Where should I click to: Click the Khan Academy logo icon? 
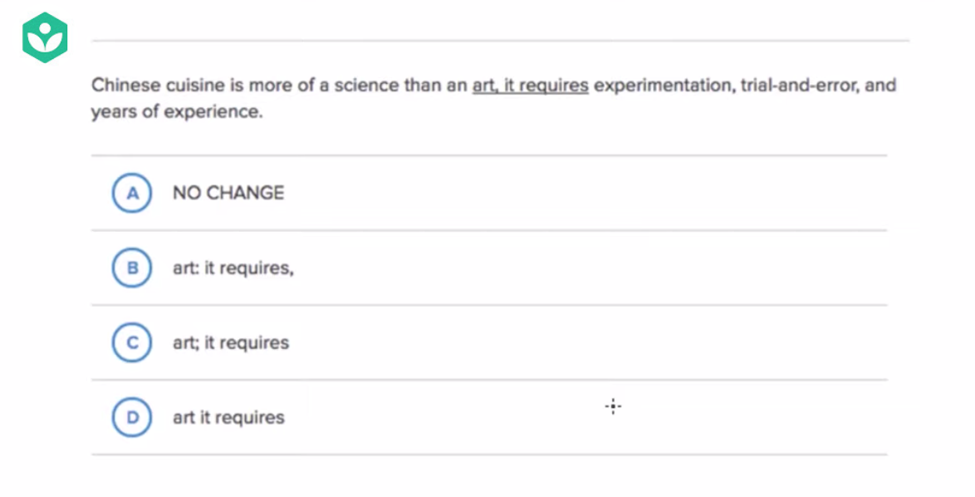click(x=45, y=37)
